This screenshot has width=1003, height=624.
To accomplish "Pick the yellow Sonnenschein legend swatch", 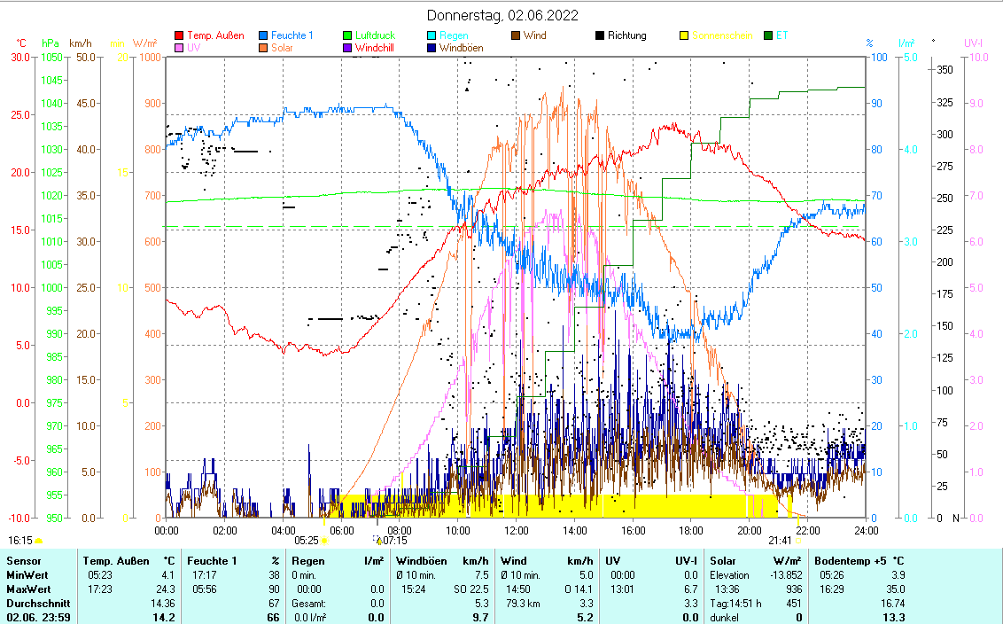I will (x=684, y=36).
